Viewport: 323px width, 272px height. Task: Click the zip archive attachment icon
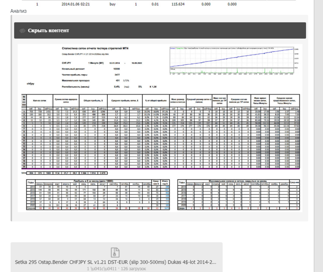(x=115, y=252)
